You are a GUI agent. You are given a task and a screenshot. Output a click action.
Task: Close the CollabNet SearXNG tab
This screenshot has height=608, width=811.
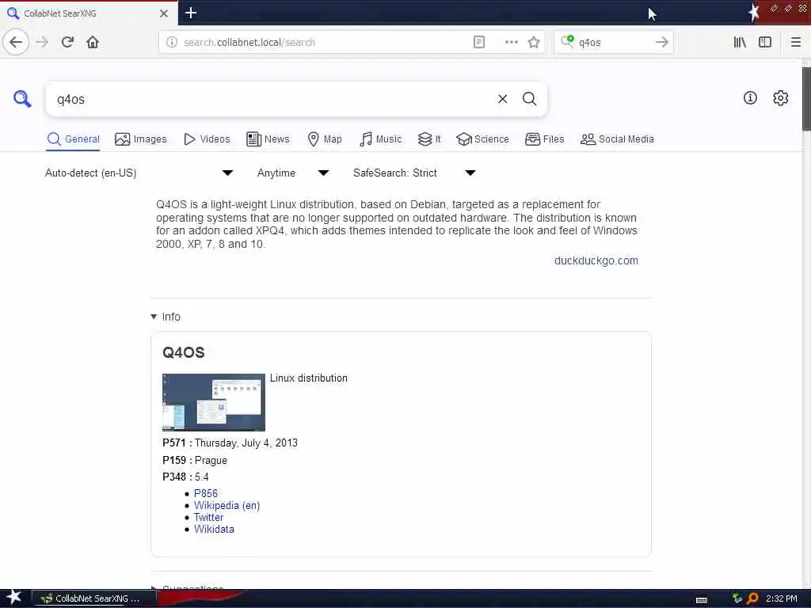[163, 13]
